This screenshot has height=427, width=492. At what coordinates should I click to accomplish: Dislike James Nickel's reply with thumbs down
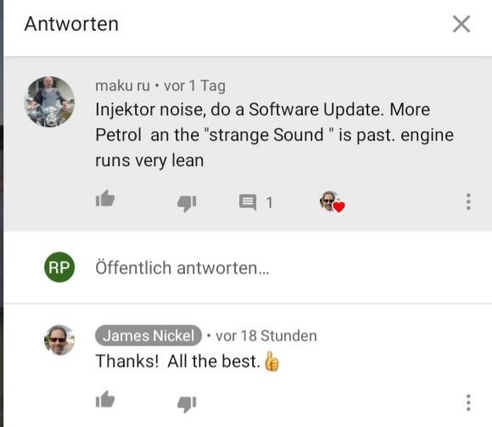(187, 404)
